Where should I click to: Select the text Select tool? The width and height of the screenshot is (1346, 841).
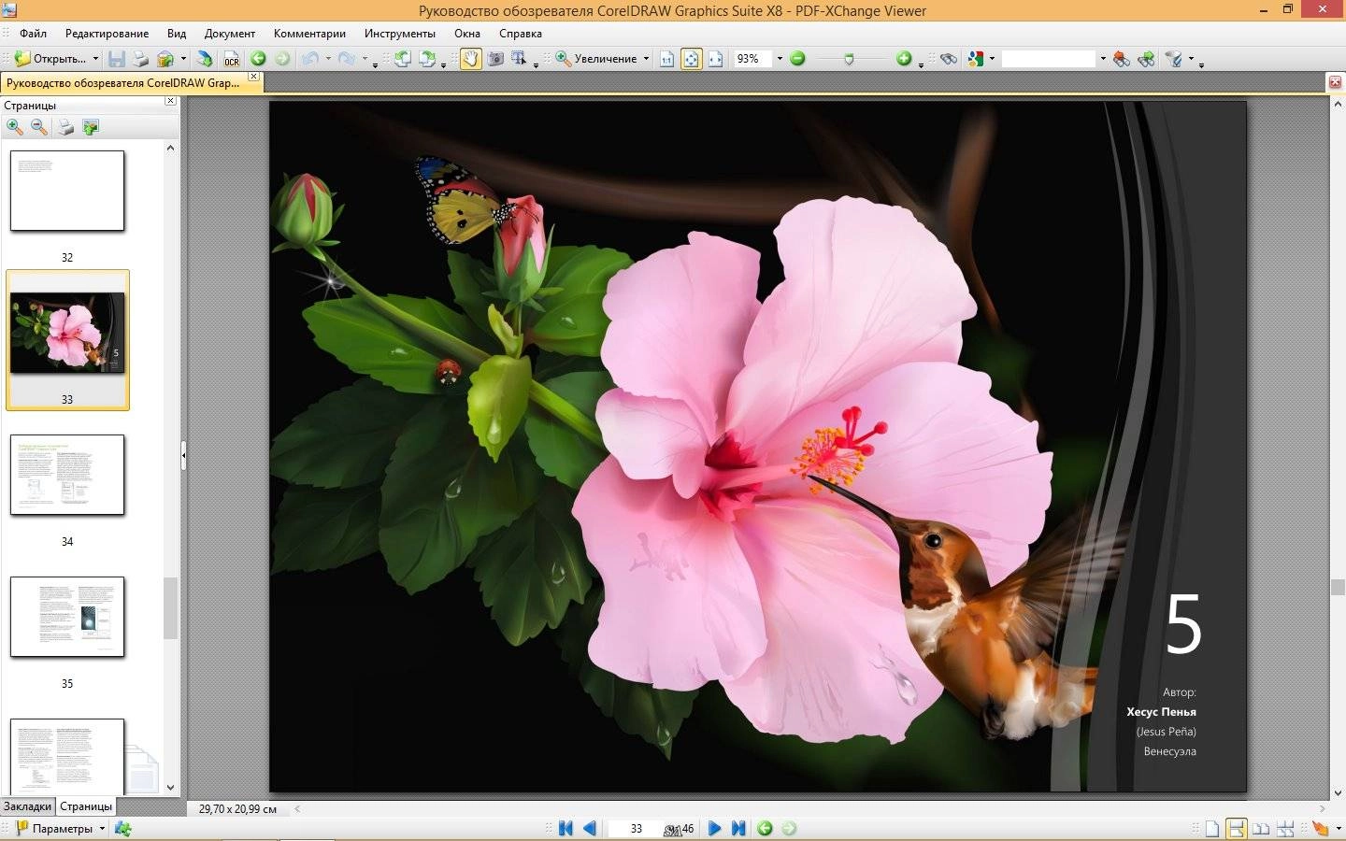[x=519, y=59]
